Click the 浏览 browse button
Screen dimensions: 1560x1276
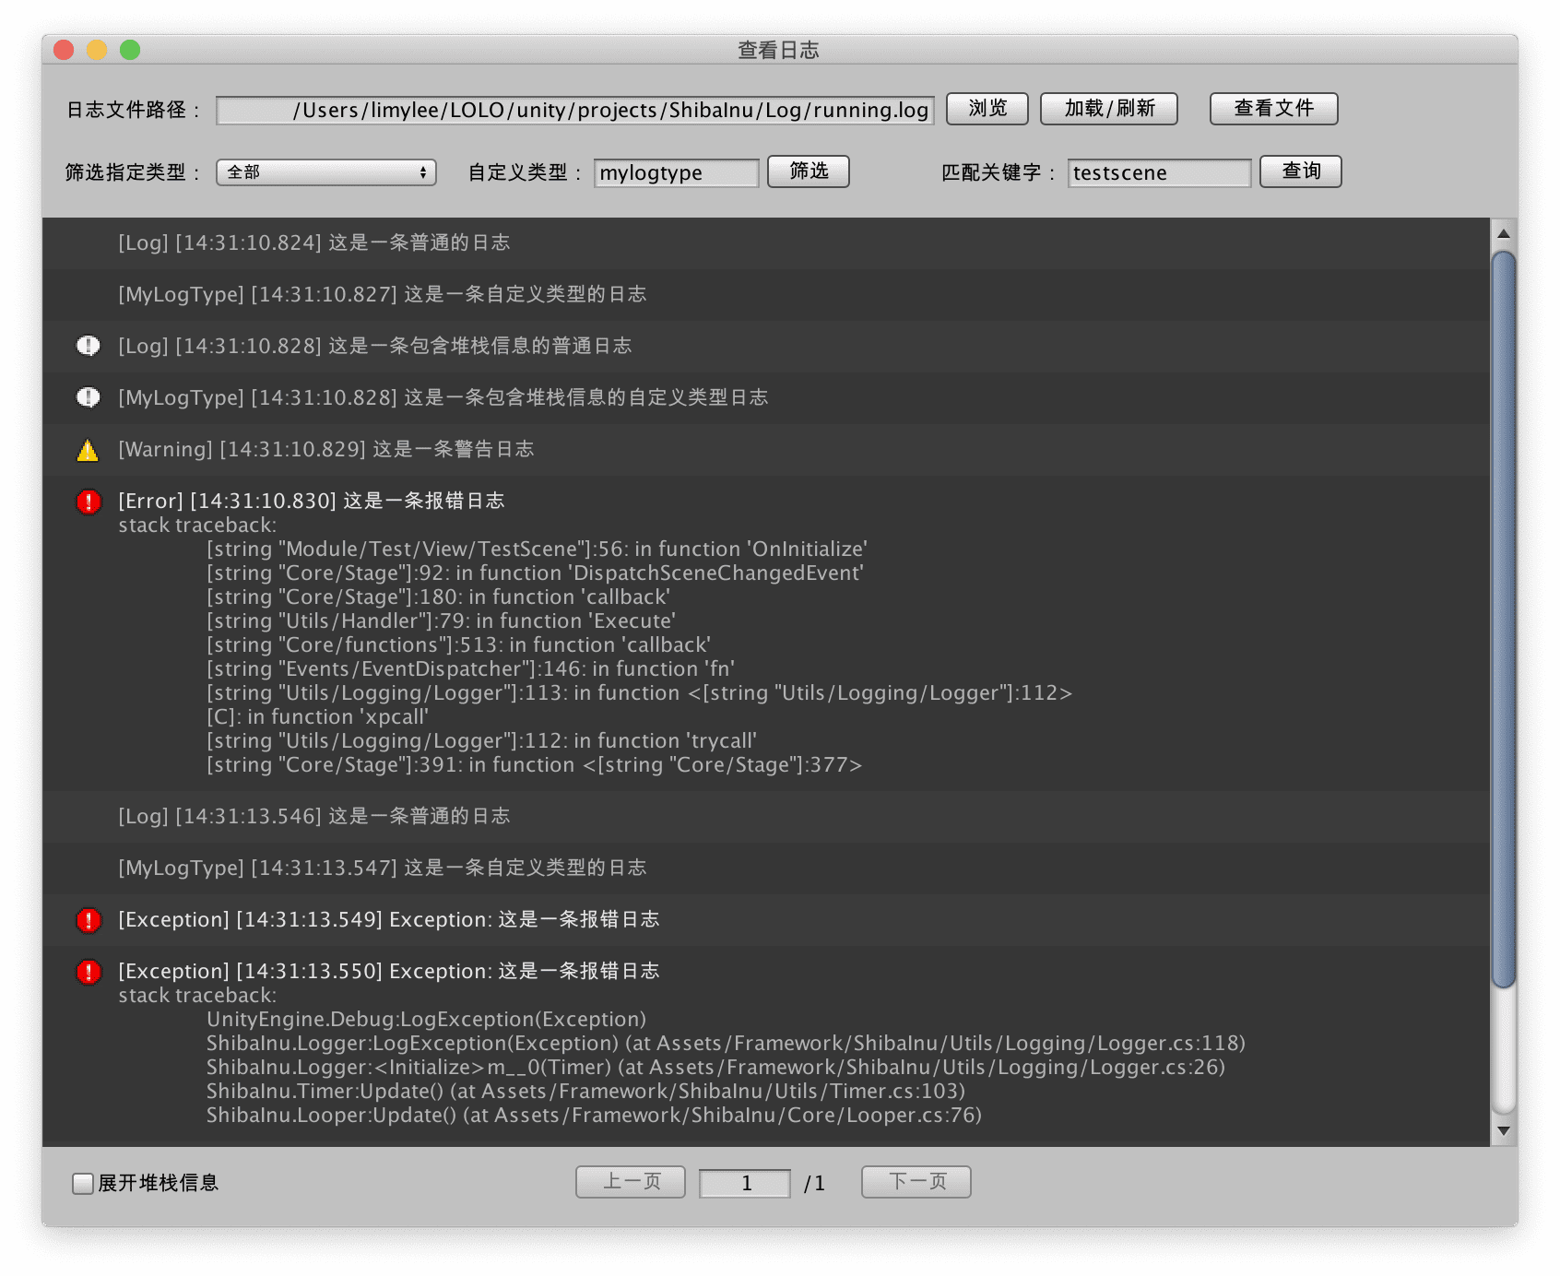(987, 109)
